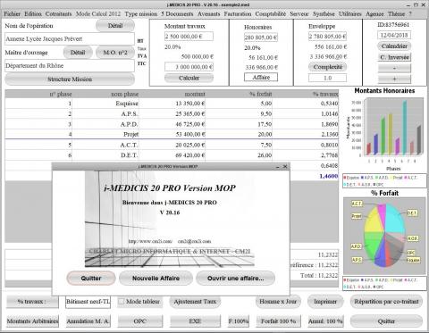
Task: Click Nouvelle Affaire in the welcome dialog
Action: point(156,279)
